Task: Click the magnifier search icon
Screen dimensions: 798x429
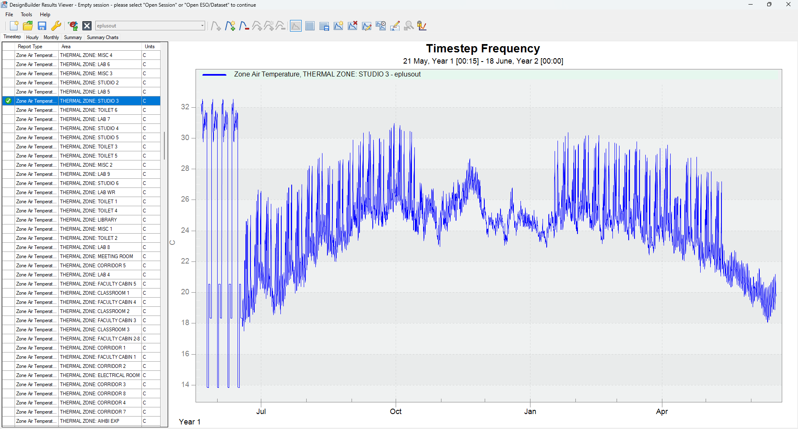Action: point(409,26)
